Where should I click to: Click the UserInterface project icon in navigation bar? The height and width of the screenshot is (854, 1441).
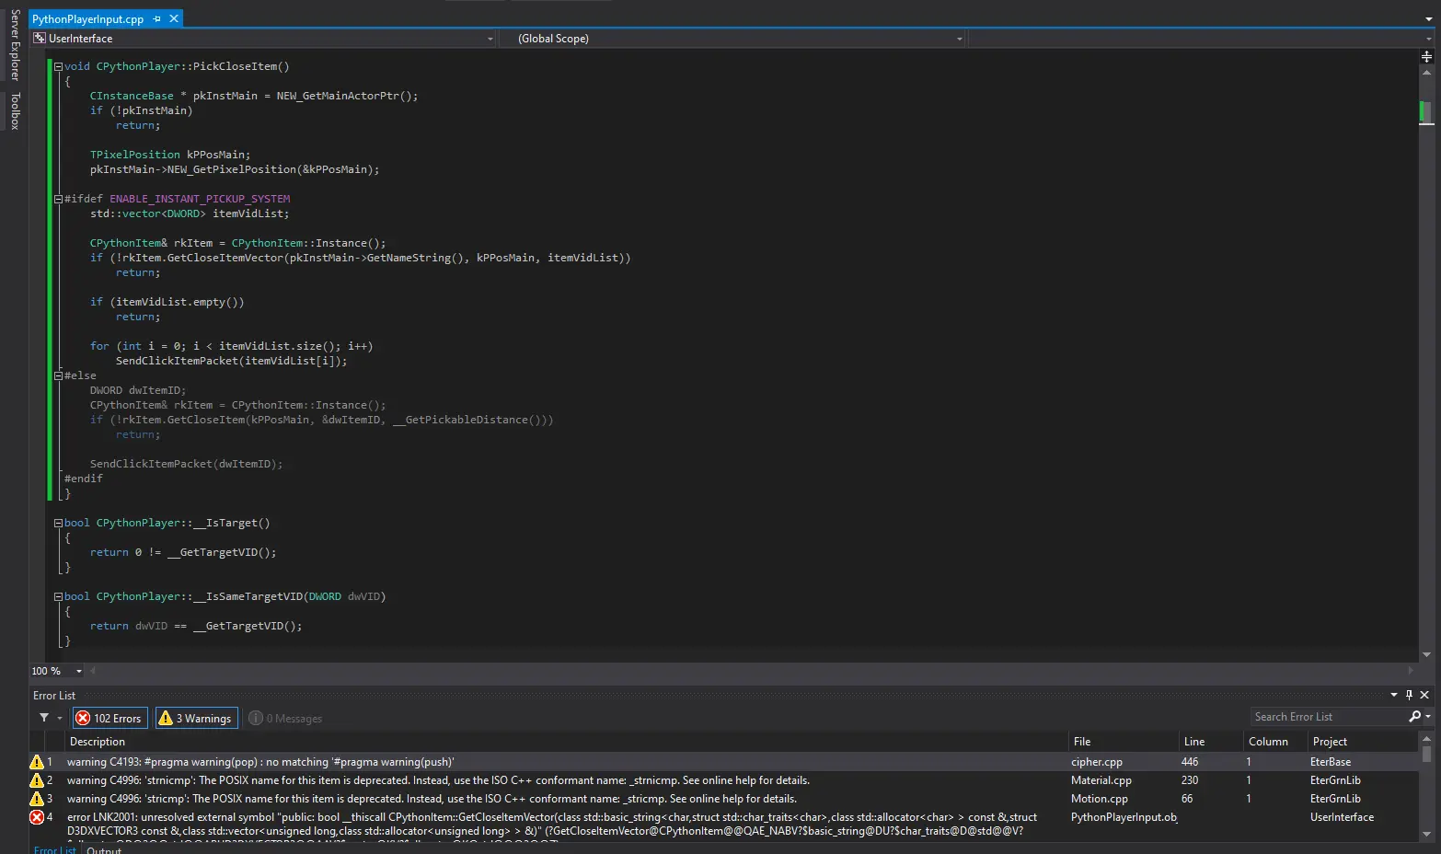click(40, 39)
